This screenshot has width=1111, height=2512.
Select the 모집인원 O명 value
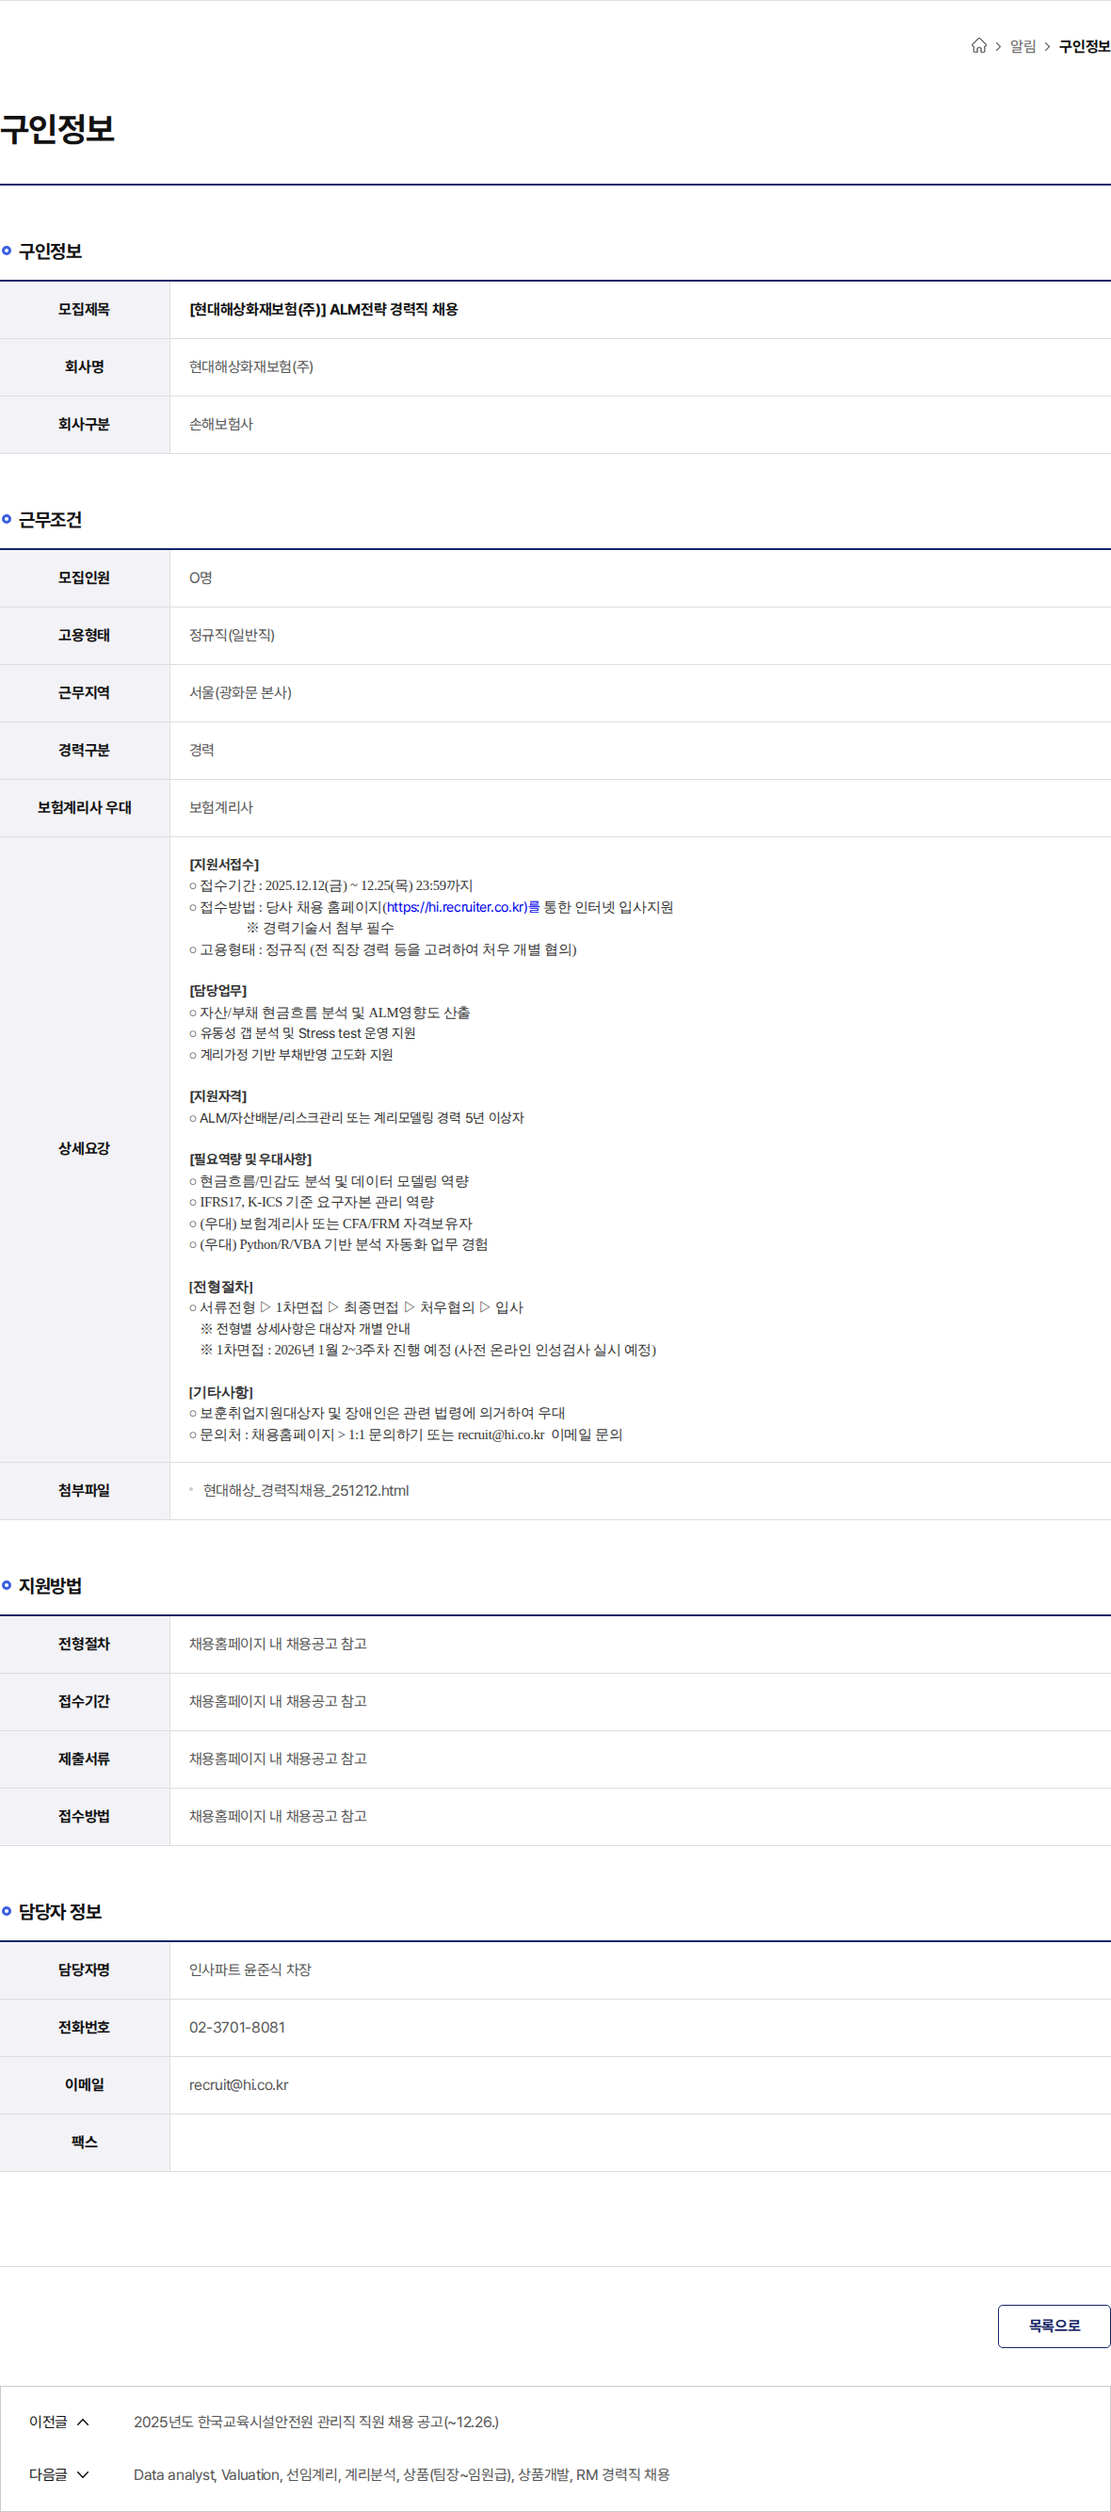point(201,577)
